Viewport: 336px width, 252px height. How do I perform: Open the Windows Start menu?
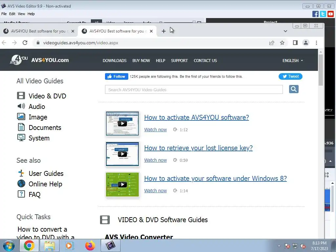click(9, 245)
